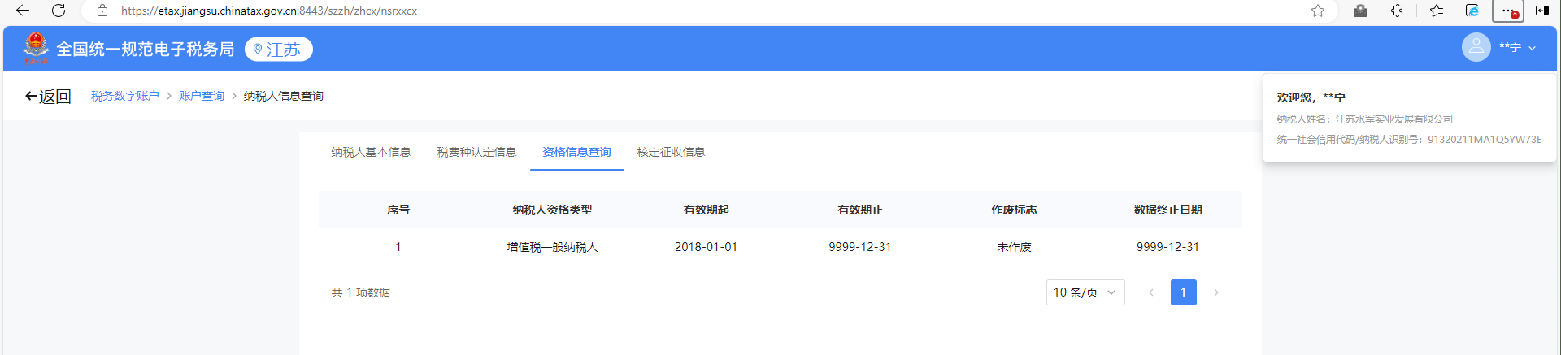The height and width of the screenshot is (355, 1561).
Task: Open browser extensions puzzle icon
Action: (1397, 11)
